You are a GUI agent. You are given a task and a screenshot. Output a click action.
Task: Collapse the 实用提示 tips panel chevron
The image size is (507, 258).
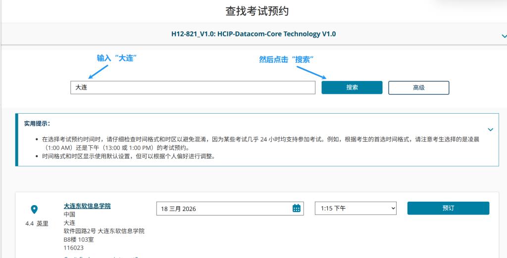click(491, 129)
